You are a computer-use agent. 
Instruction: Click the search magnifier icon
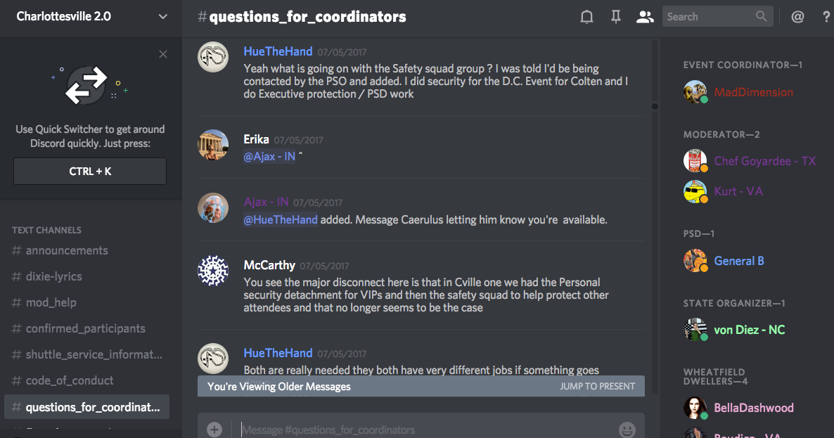(x=762, y=16)
